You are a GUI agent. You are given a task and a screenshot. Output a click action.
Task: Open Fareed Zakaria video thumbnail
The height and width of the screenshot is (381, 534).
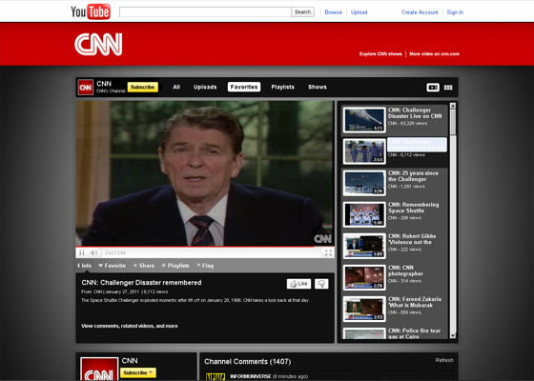[364, 310]
